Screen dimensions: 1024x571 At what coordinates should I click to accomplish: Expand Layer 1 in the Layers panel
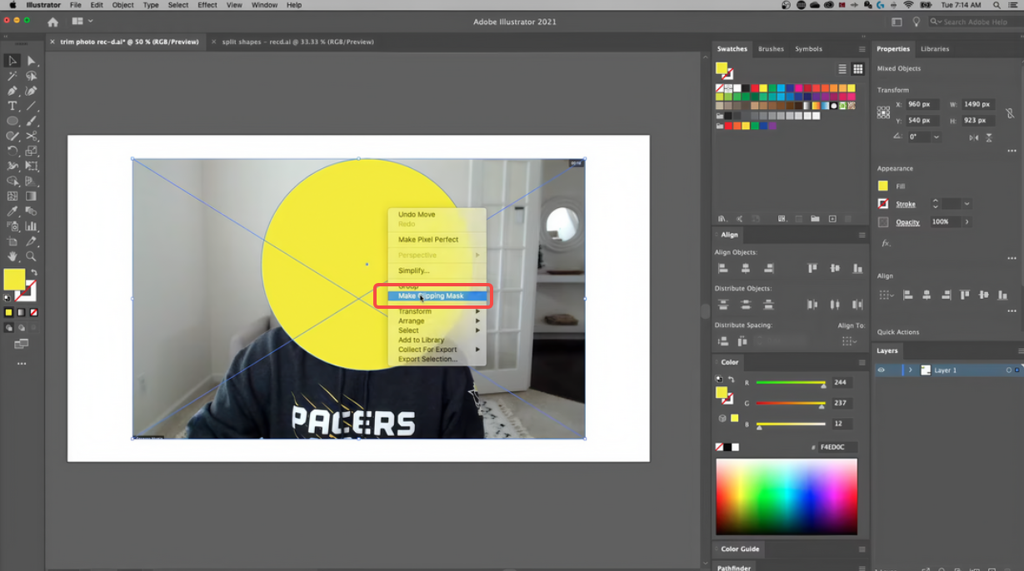(909, 370)
